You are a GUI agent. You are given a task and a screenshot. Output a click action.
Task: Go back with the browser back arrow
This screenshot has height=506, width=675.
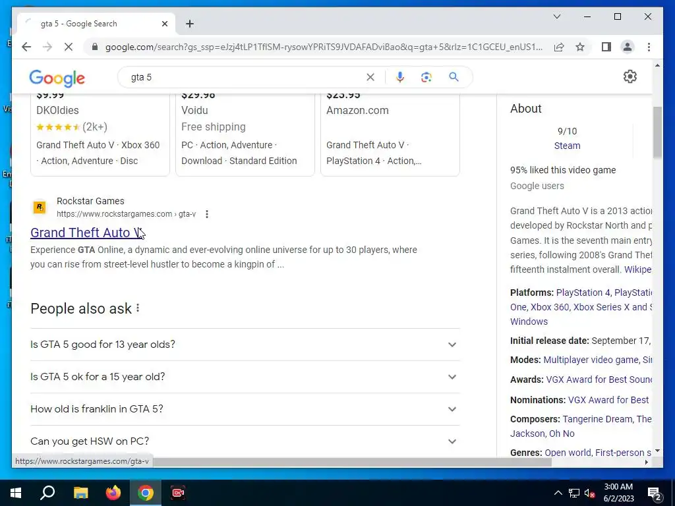(26, 47)
